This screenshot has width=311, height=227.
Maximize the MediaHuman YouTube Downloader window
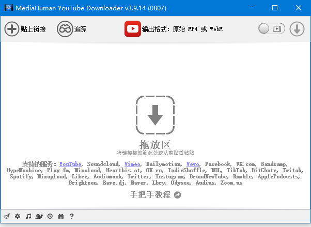[x=275, y=8]
